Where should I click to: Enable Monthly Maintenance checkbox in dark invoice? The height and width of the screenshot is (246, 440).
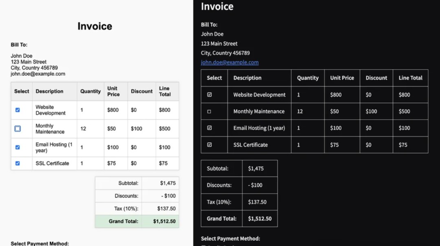[209, 112]
